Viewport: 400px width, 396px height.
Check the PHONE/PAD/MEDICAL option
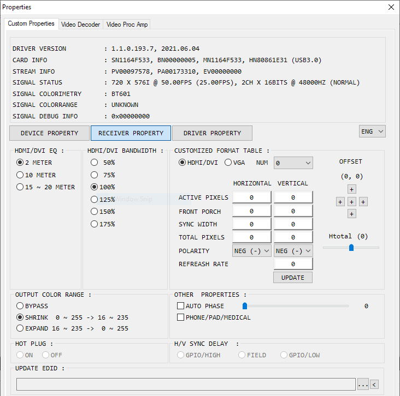click(181, 317)
